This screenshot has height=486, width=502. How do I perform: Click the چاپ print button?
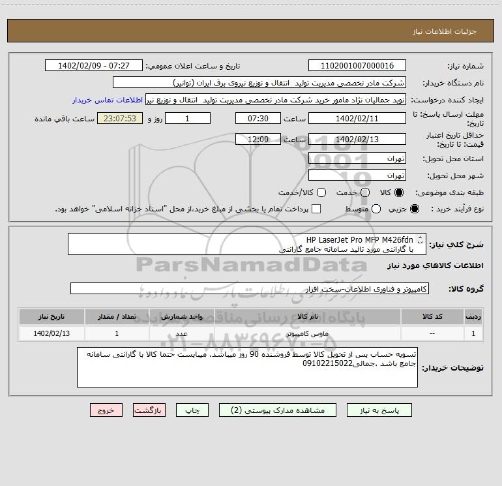click(x=192, y=410)
